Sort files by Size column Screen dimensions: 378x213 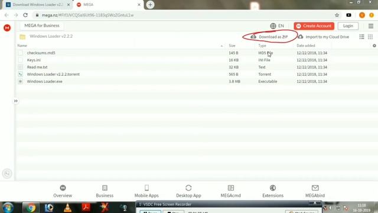pyautogui.click(x=232, y=46)
